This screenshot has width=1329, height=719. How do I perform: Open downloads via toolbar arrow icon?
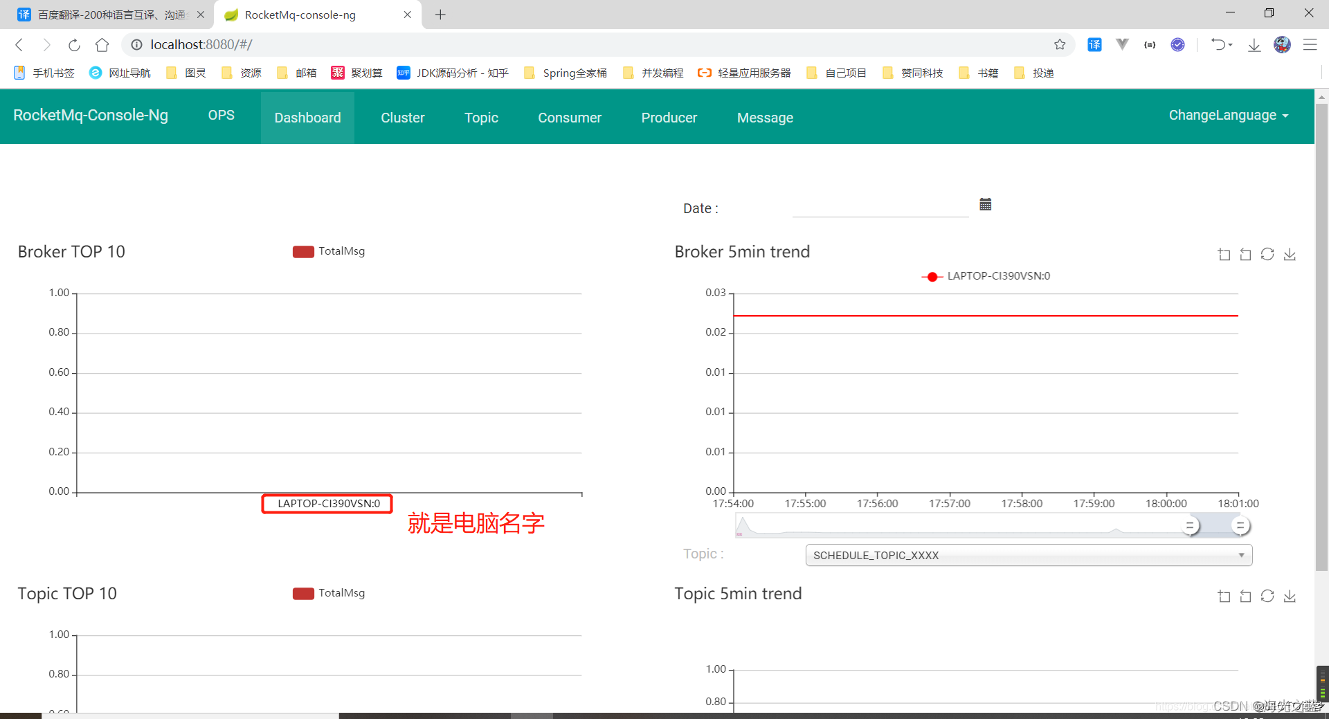pos(1254,45)
